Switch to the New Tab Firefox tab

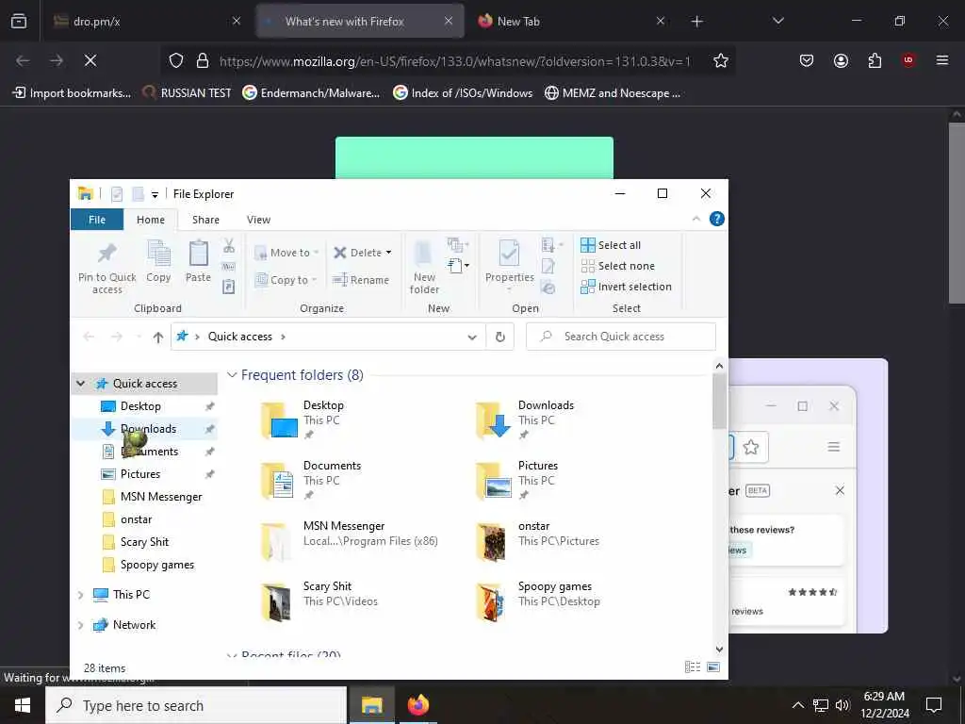tap(569, 22)
